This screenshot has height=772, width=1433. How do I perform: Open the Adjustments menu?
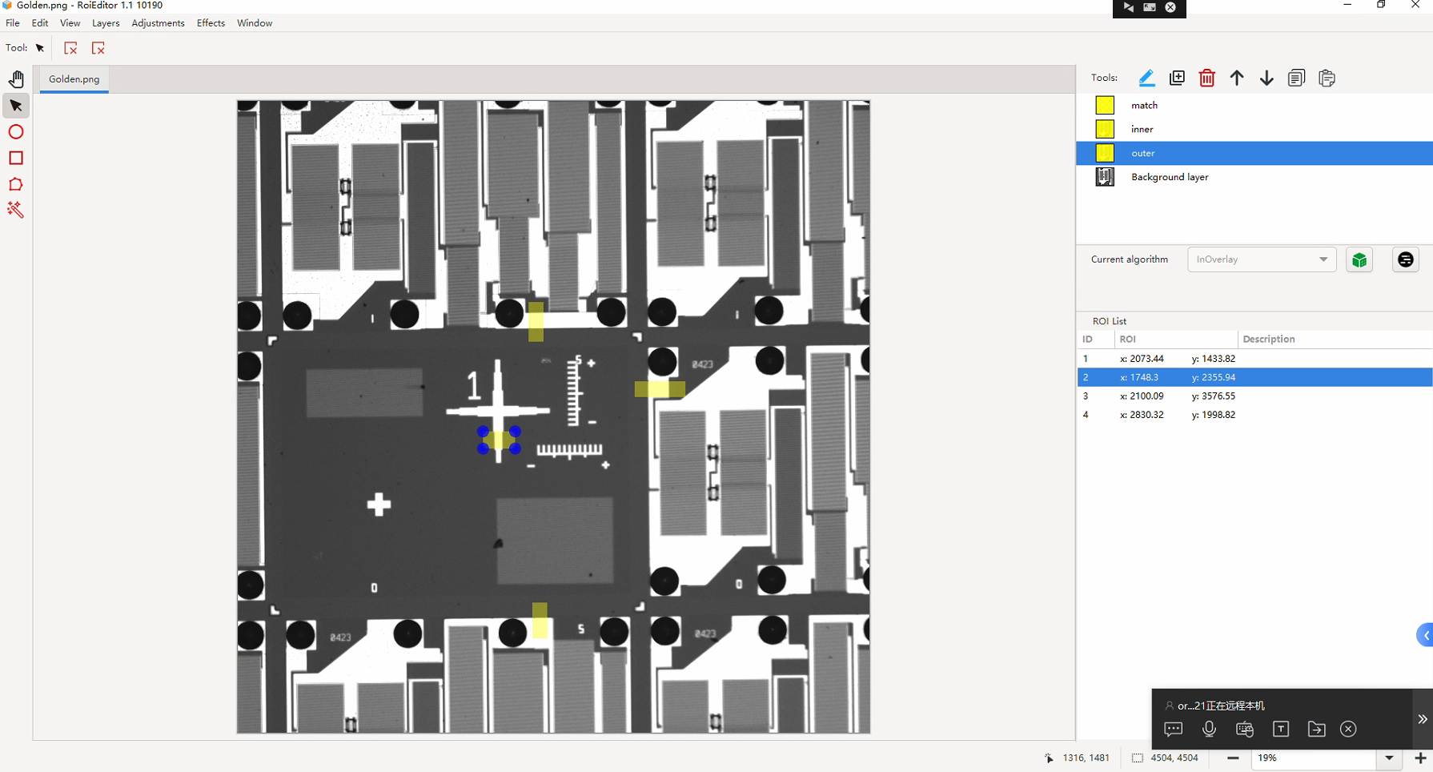point(158,23)
